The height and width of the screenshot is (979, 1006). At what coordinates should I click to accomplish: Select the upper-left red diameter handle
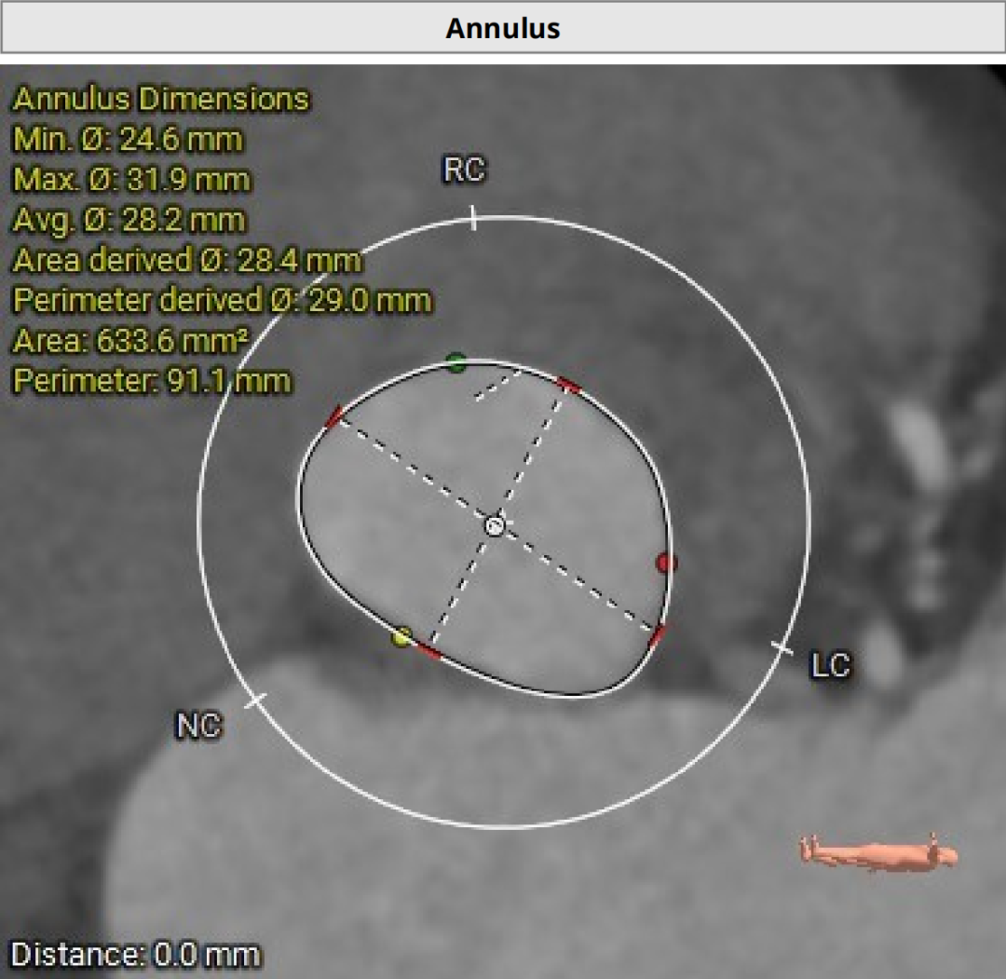pos(334,417)
